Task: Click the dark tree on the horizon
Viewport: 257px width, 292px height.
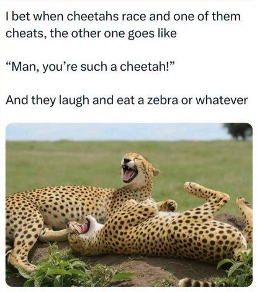Action: click(238, 131)
